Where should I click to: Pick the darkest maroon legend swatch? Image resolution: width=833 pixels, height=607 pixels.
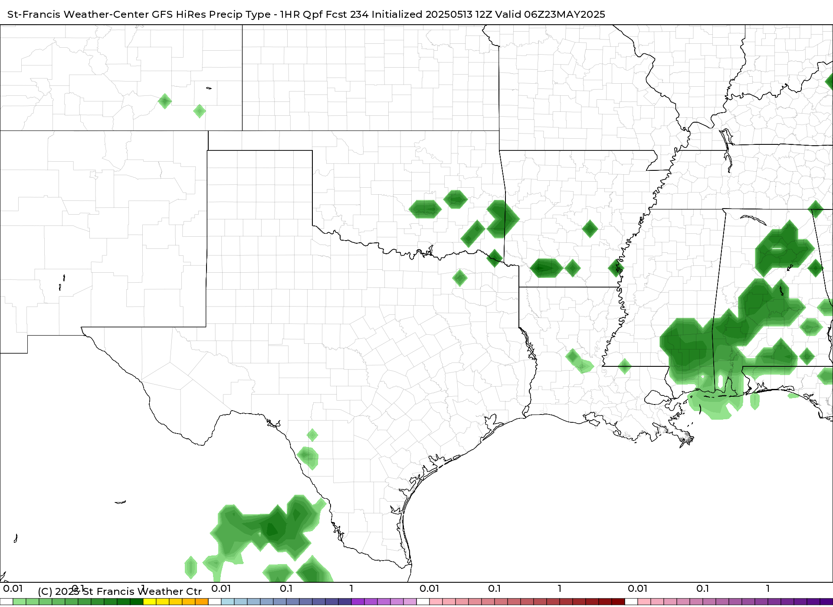pyautogui.click(x=618, y=602)
